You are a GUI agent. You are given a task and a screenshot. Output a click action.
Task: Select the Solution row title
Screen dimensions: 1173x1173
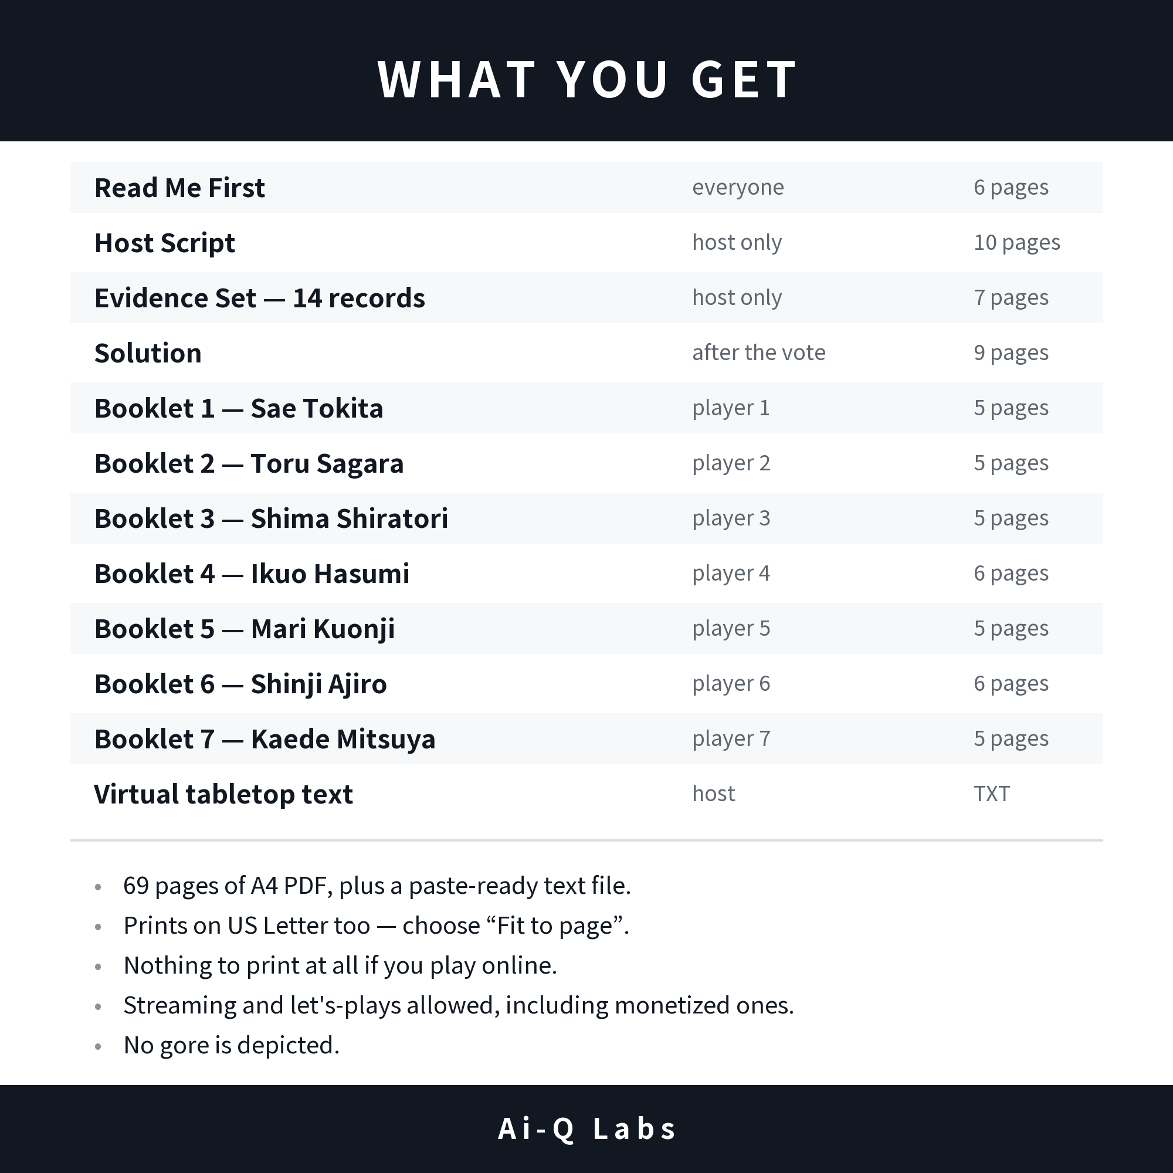point(148,353)
